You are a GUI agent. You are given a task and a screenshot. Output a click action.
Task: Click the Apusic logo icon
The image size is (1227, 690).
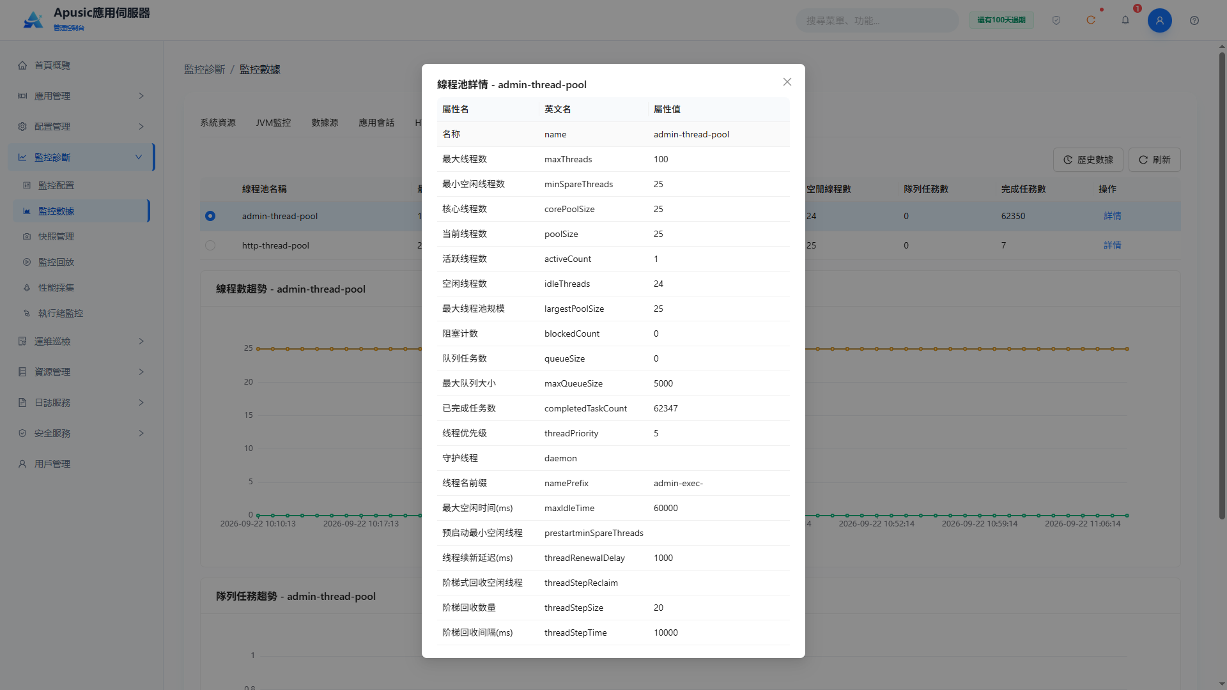(x=33, y=20)
